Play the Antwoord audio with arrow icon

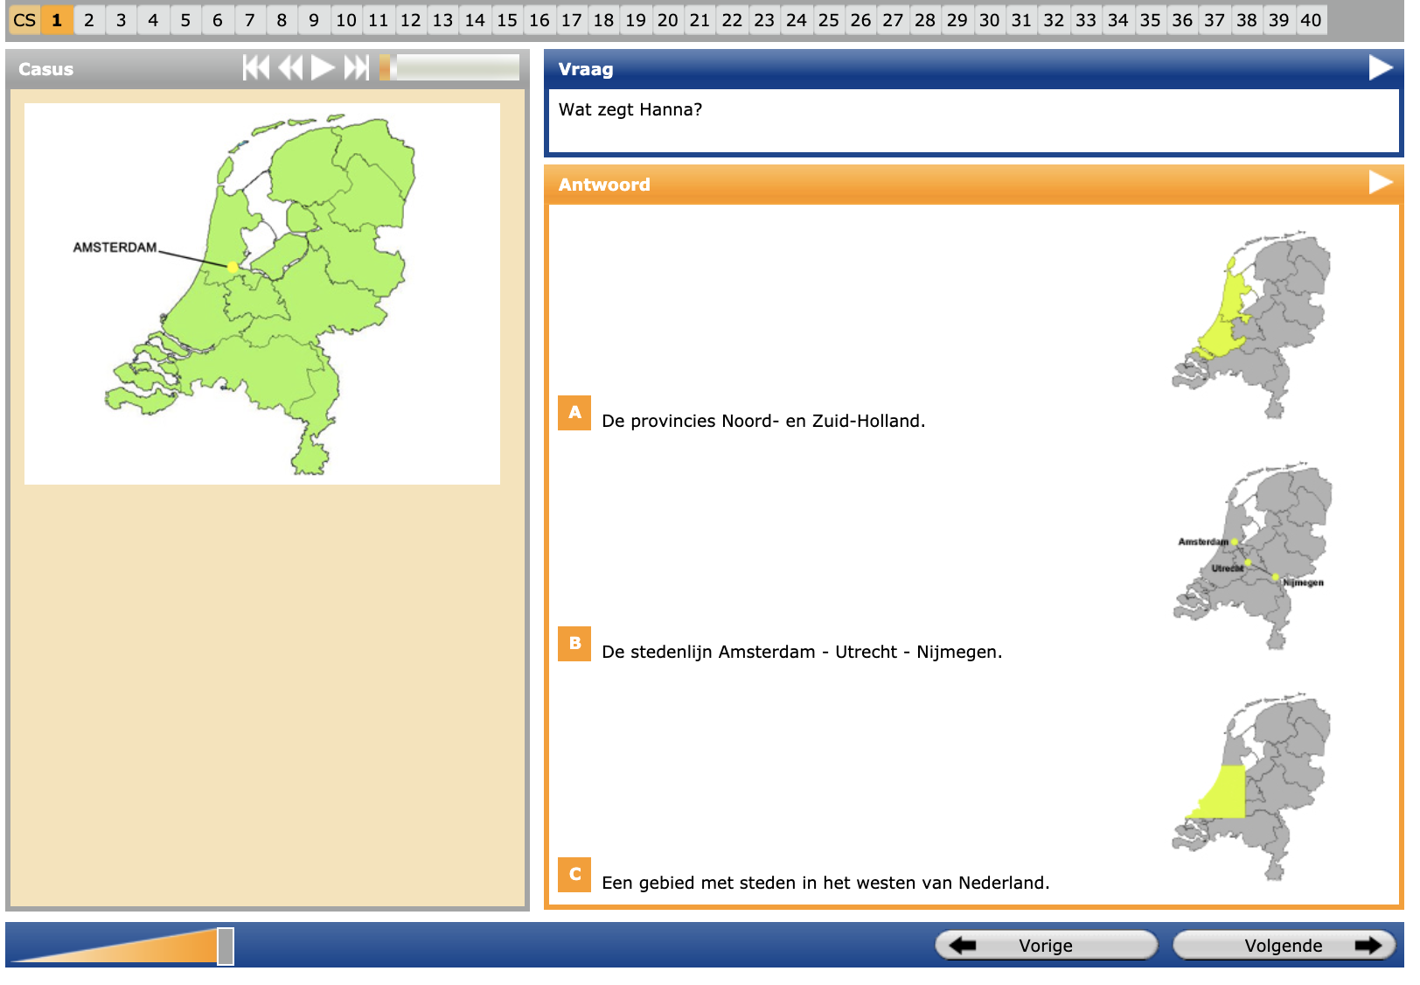point(1380,183)
